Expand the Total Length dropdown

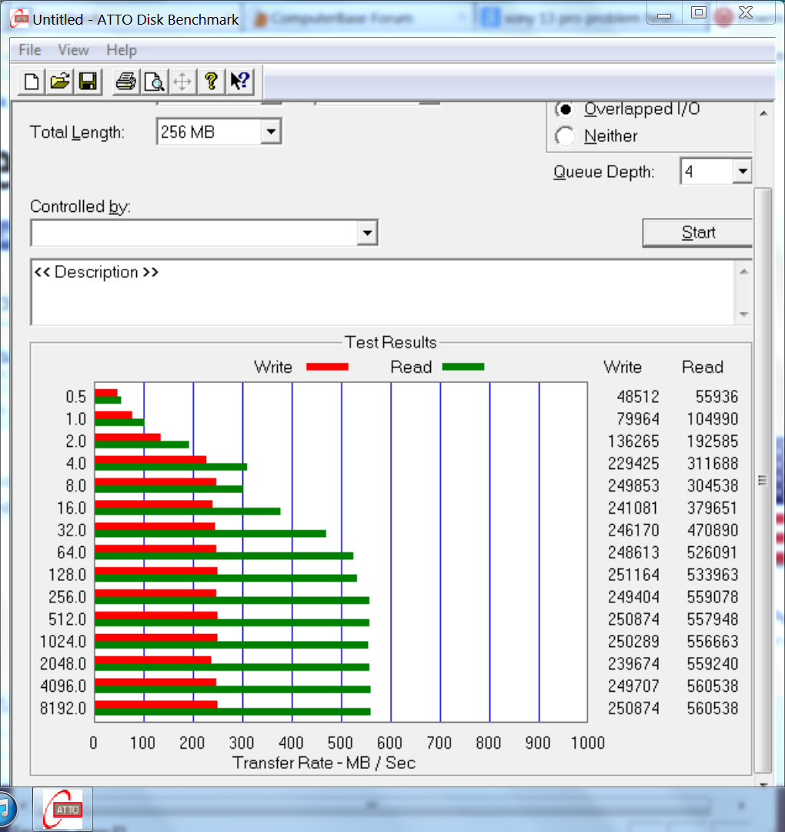pyautogui.click(x=271, y=132)
